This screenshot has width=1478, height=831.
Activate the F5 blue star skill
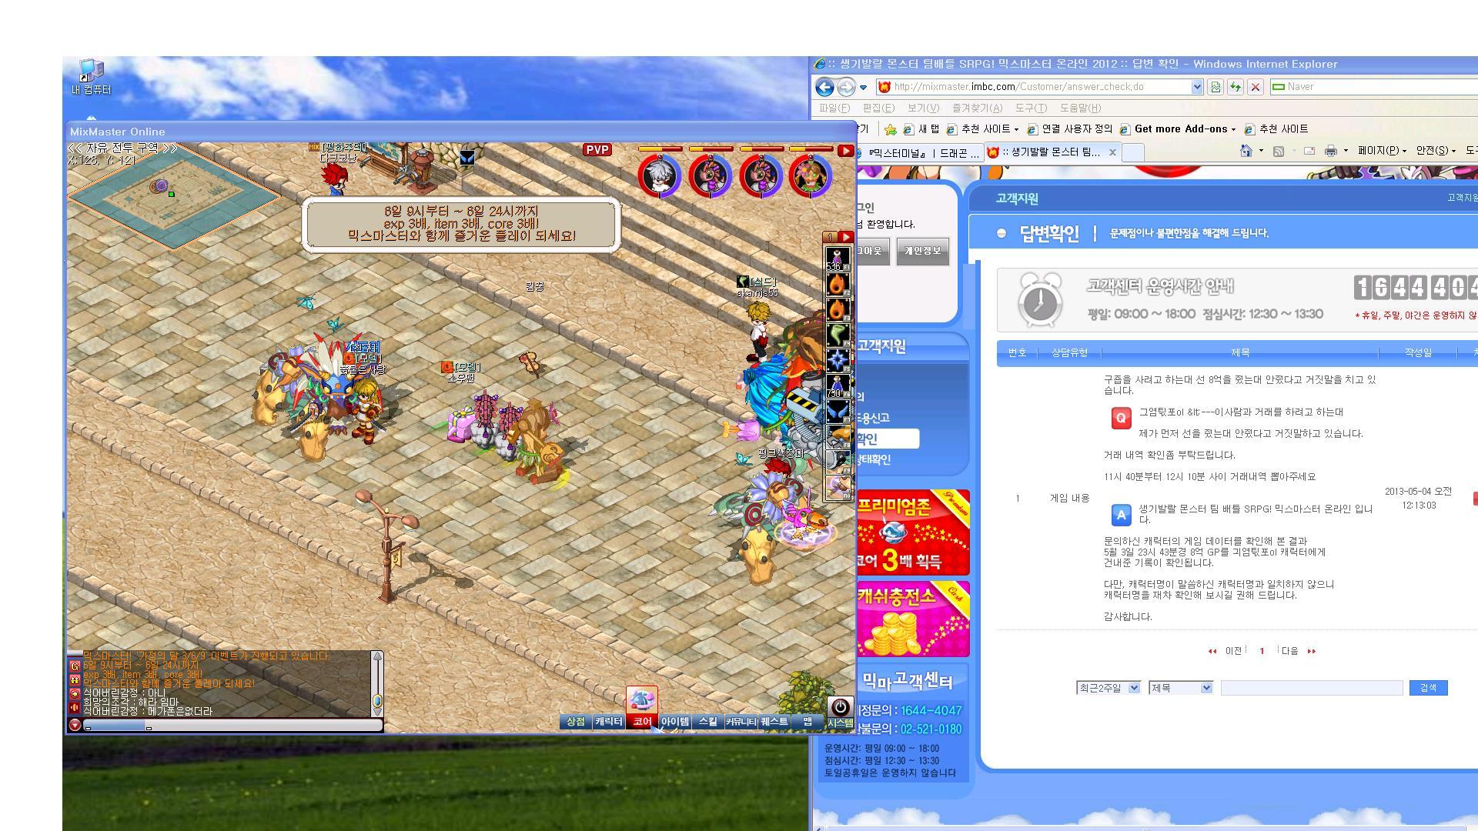(x=838, y=360)
